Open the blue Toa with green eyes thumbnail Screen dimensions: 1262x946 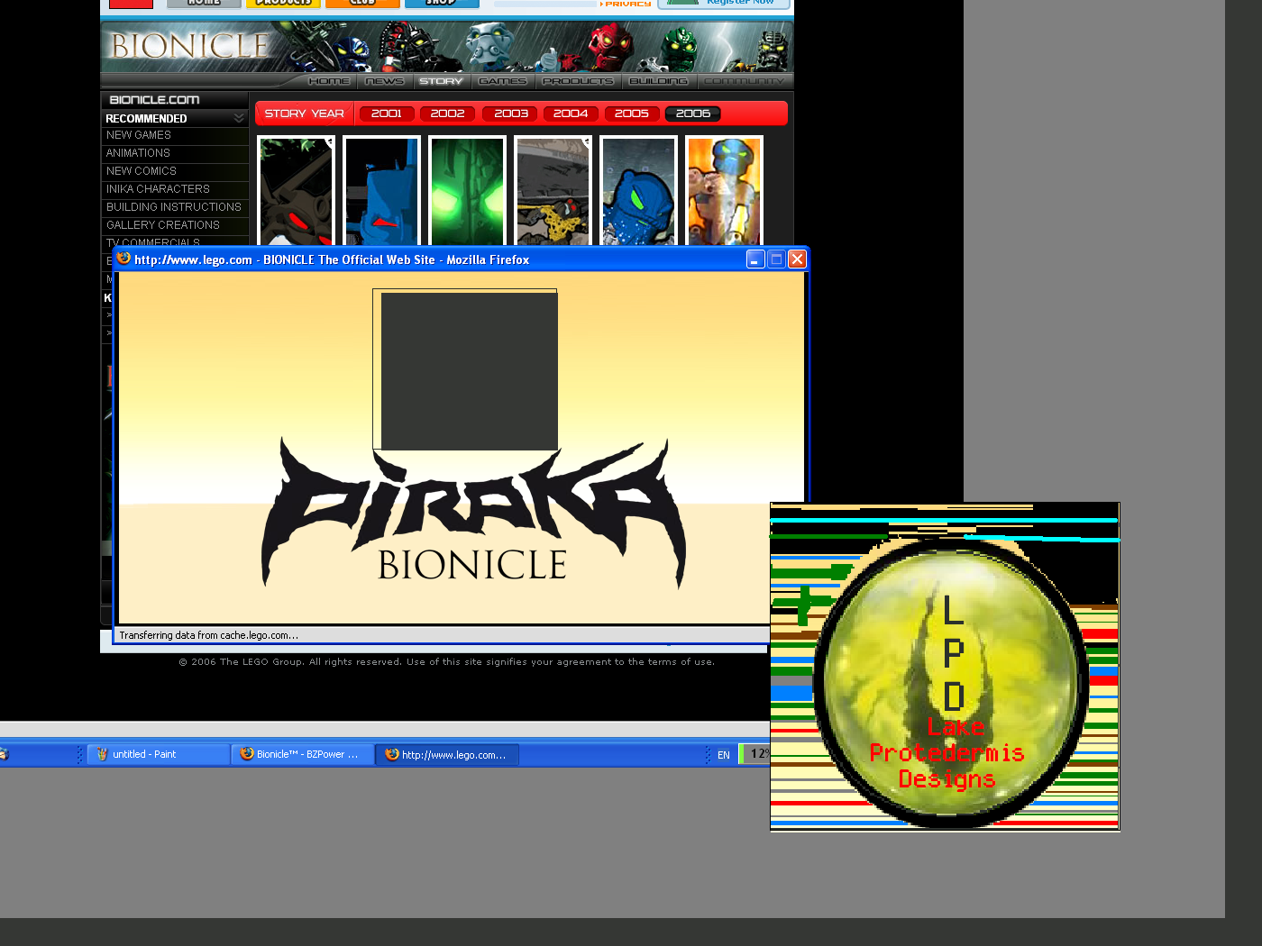[x=639, y=191]
